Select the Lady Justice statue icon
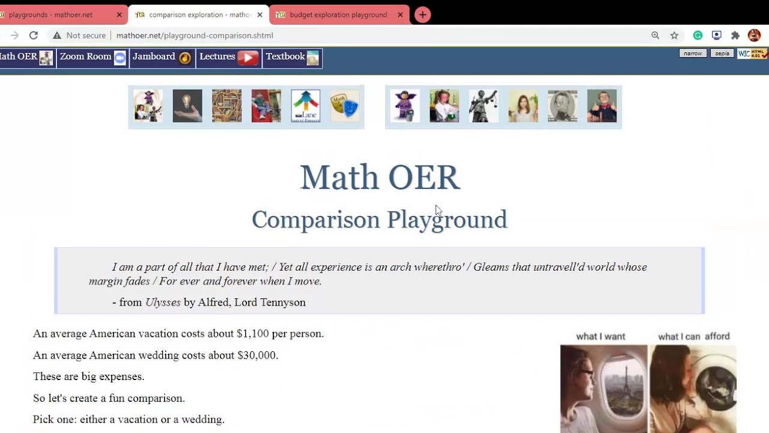The width and height of the screenshot is (769, 433). point(484,106)
